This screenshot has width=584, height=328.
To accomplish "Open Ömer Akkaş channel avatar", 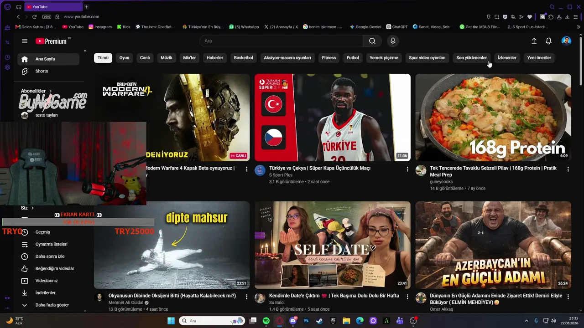I will [x=421, y=298].
